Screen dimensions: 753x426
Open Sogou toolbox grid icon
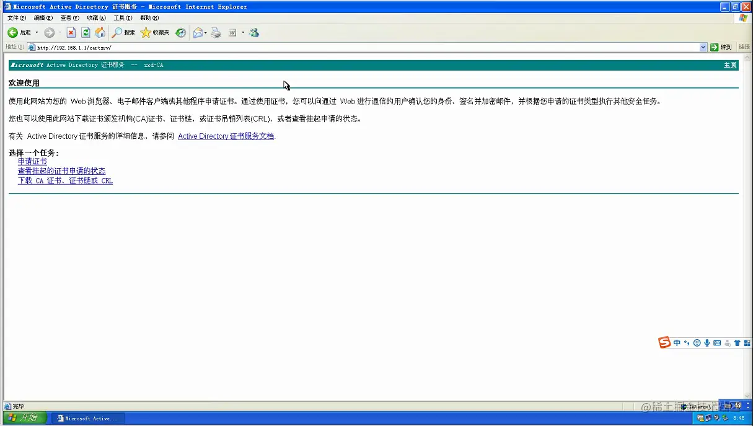point(747,342)
